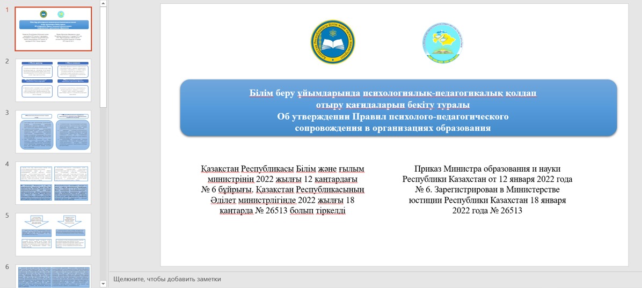The image size is (642, 288).
Task: Click the Kazakhstan map emblem logo
Action: [443, 42]
